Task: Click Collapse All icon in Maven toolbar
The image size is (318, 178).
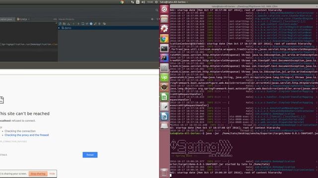Action: (x=99, y=24)
